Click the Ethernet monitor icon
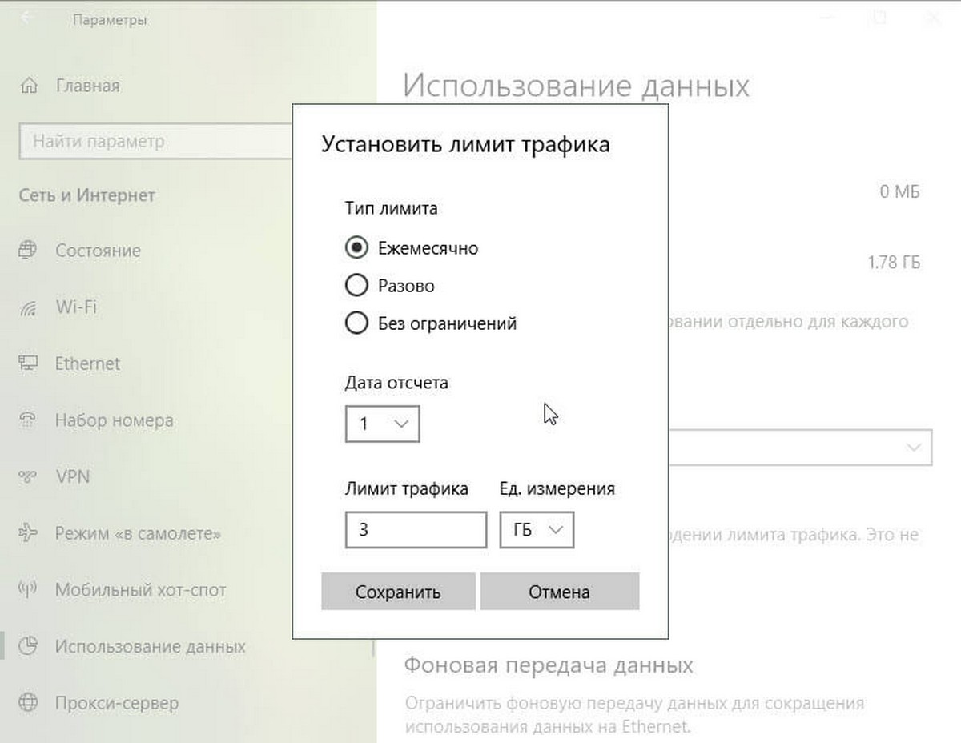Image resolution: width=961 pixels, height=743 pixels. [x=28, y=363]
